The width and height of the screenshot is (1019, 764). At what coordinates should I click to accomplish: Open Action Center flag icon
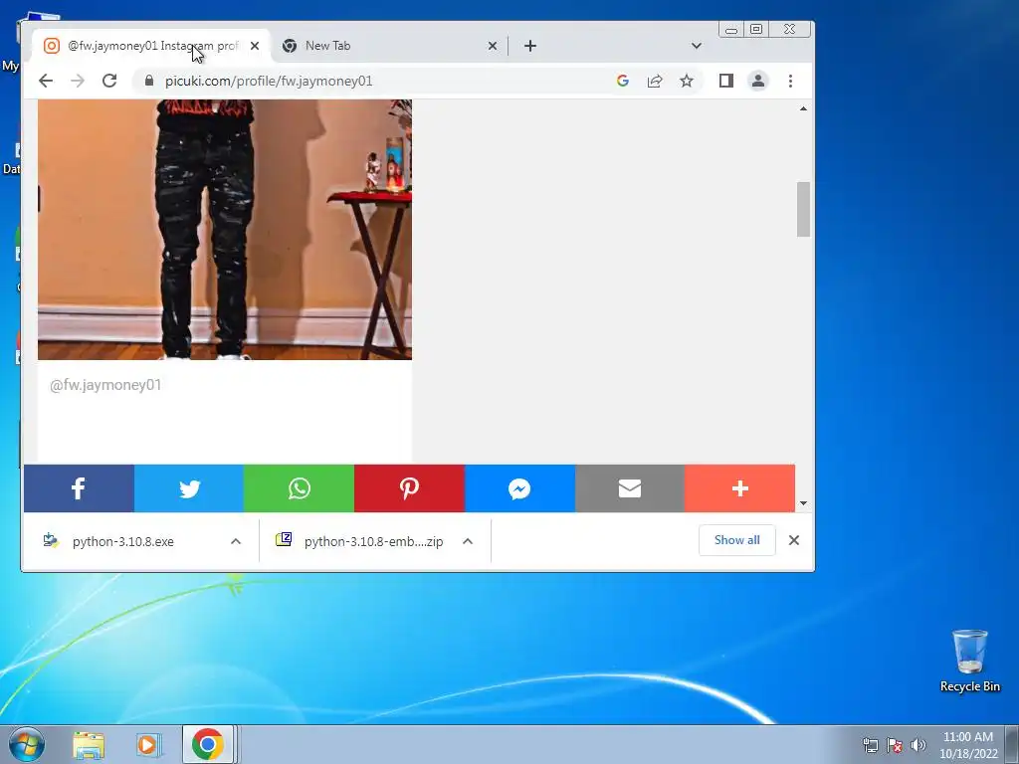895,745
